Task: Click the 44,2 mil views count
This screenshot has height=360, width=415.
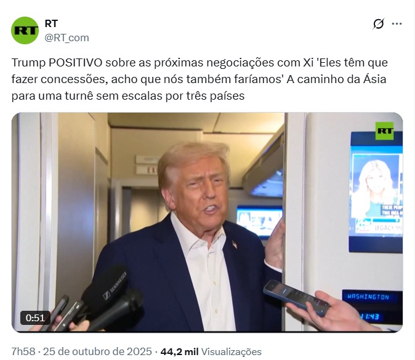Action: (179, 351)
